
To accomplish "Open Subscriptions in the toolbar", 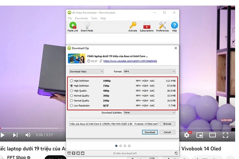I will coord(147,27).
